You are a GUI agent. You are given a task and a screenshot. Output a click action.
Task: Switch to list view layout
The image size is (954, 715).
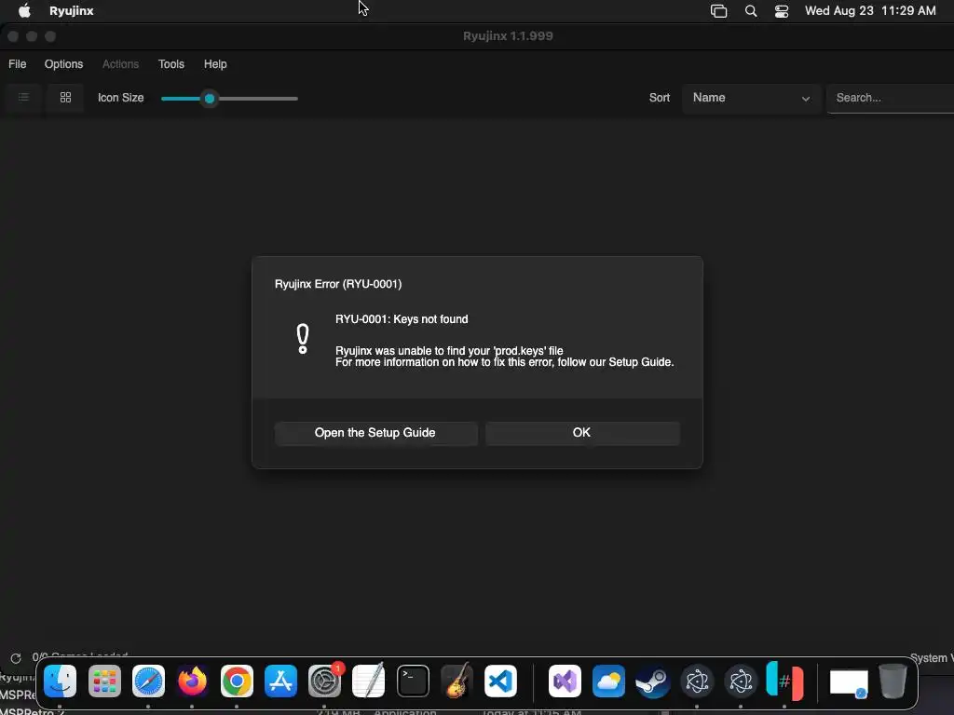(x=23, y=97)
